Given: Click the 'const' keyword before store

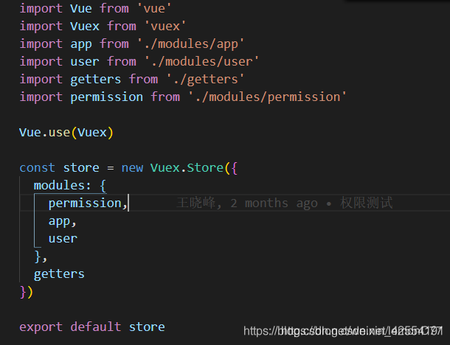Looking at the screenshot, I should 37,167.
